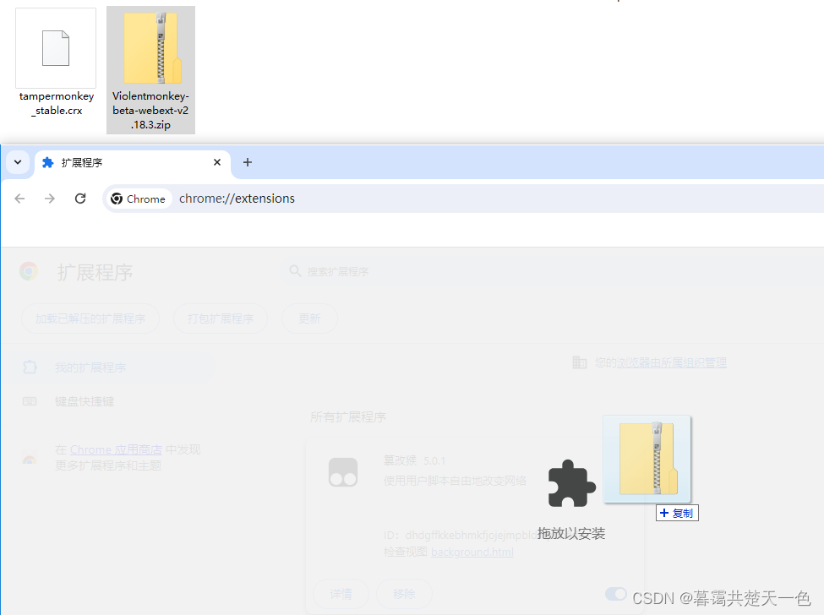Click 加载已解压的扩展程序 button

pos(90,318)
